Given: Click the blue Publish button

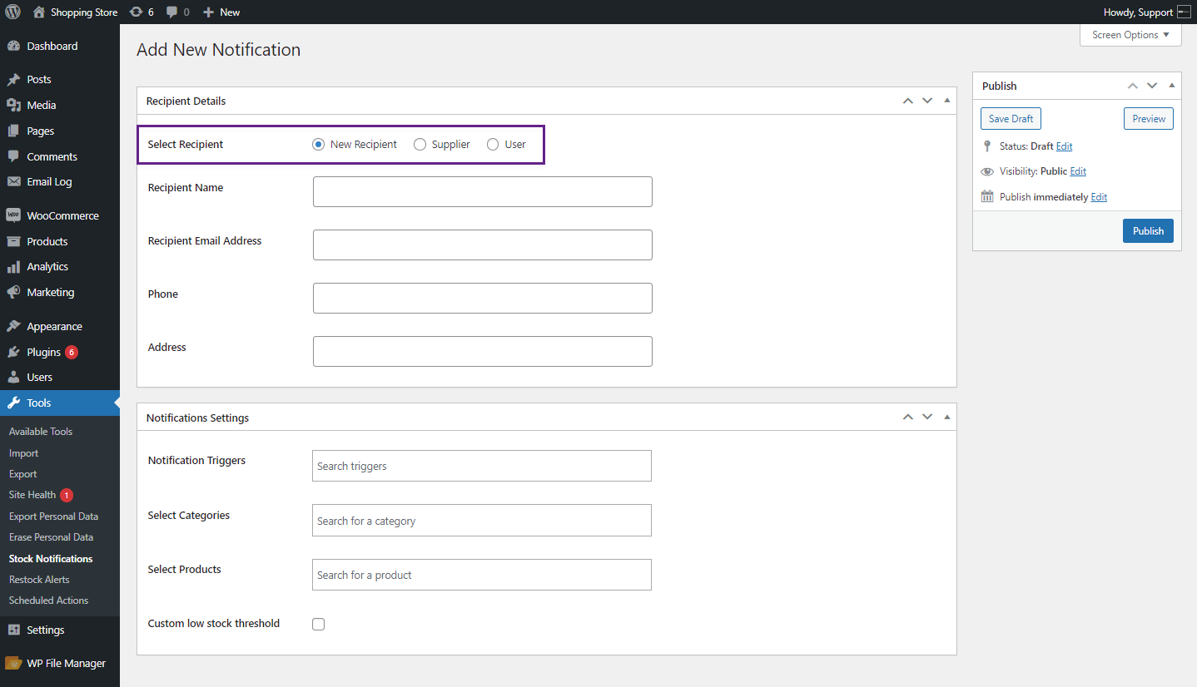Looking at the screenshot, I should point(1148,230).
